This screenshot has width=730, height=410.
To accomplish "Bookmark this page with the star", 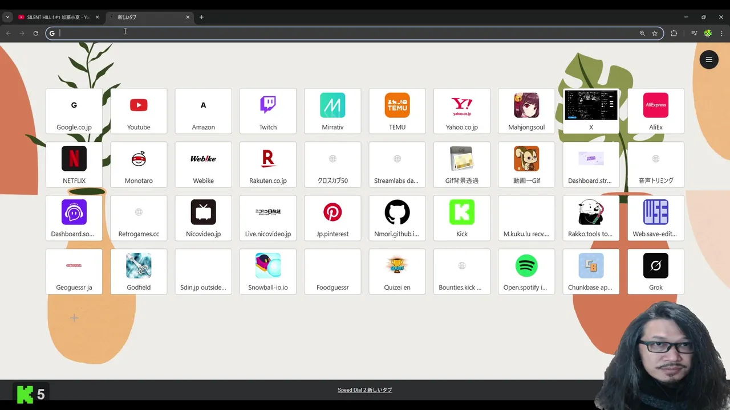I will [x=655, y=33].
